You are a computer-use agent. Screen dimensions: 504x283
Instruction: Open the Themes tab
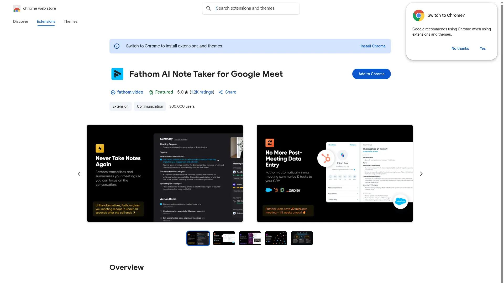tap(71, 21)
